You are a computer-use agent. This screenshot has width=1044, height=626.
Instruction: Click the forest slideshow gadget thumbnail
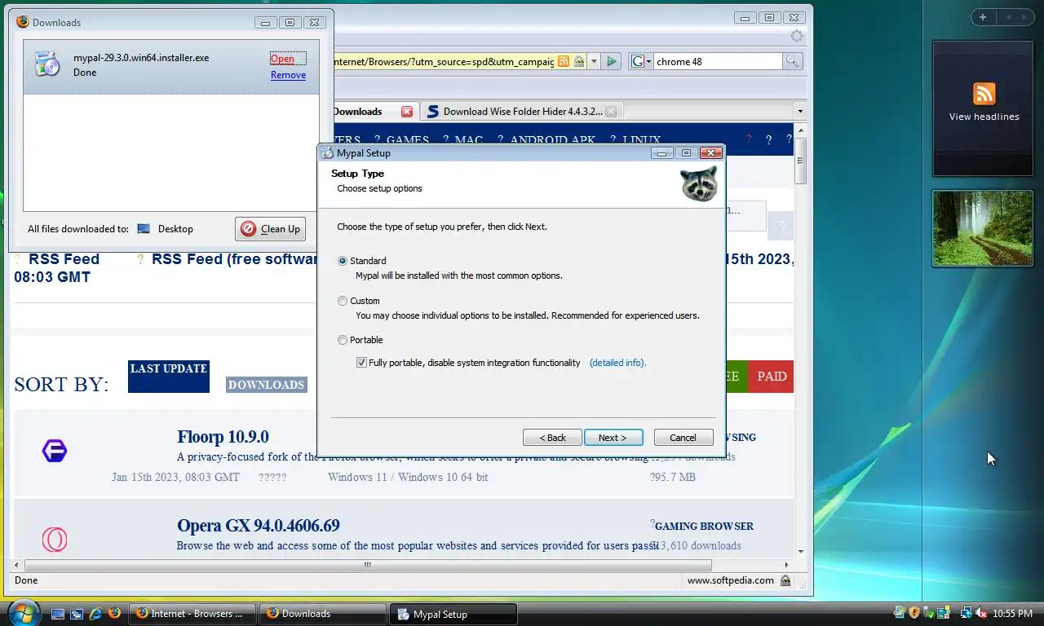click(x=983, y=228)
